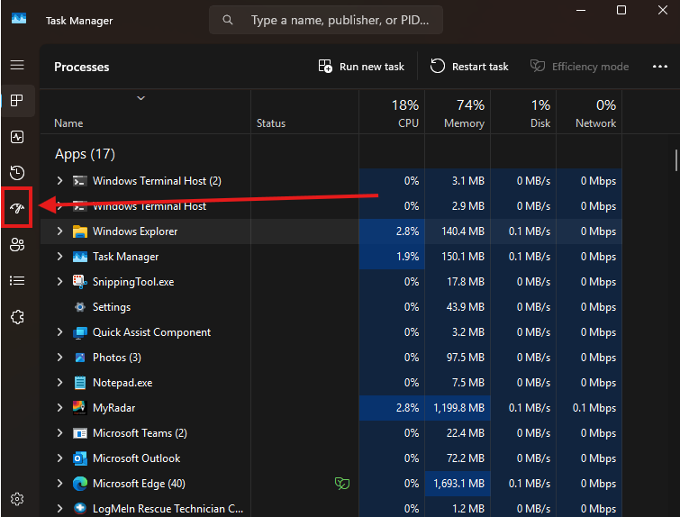This screenshot has width=680, height=517.
Task: Select MyRadar memory value 1,199.8 MB
Action: tap(458, 408)
